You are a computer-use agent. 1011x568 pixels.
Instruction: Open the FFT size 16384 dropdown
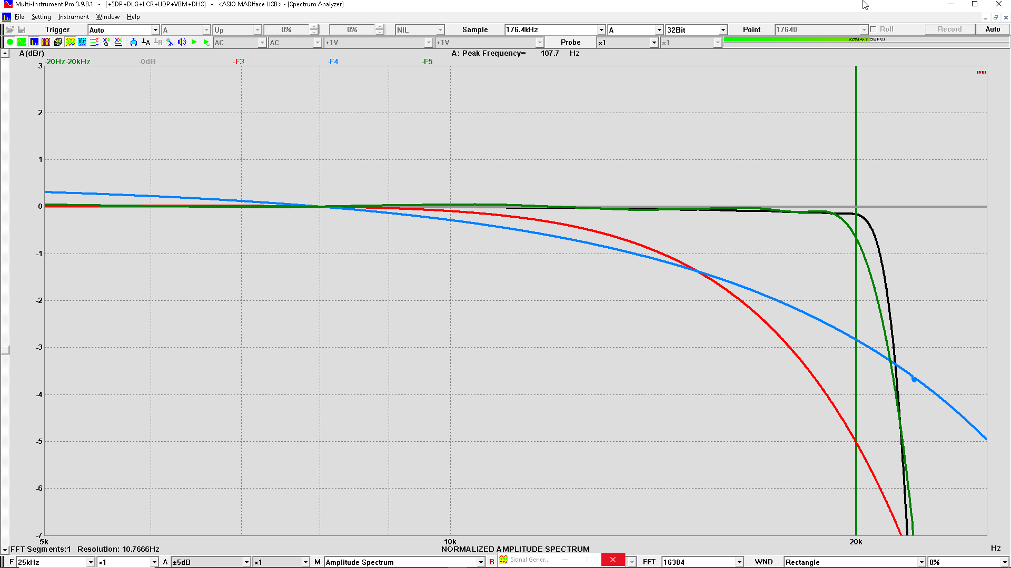coord(702,562)
